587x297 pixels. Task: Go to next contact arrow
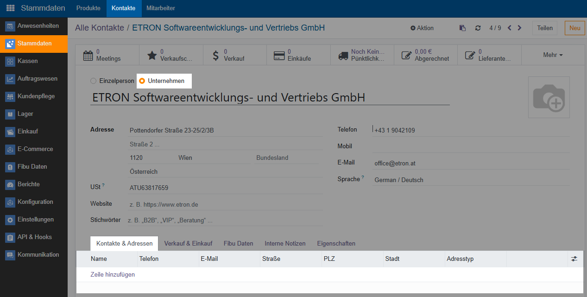point(519,28)
